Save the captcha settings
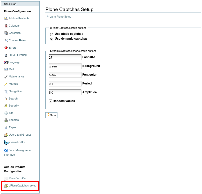The height and width of the screenshot is (194, 202). 51,115
